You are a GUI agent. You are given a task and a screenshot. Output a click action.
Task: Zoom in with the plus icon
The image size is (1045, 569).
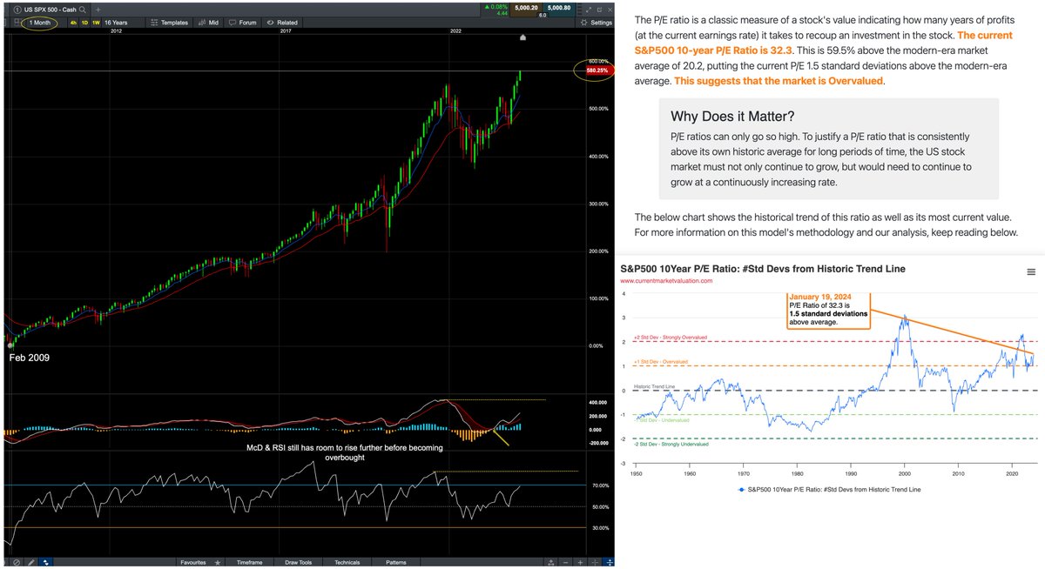click(x=580, y=562)
